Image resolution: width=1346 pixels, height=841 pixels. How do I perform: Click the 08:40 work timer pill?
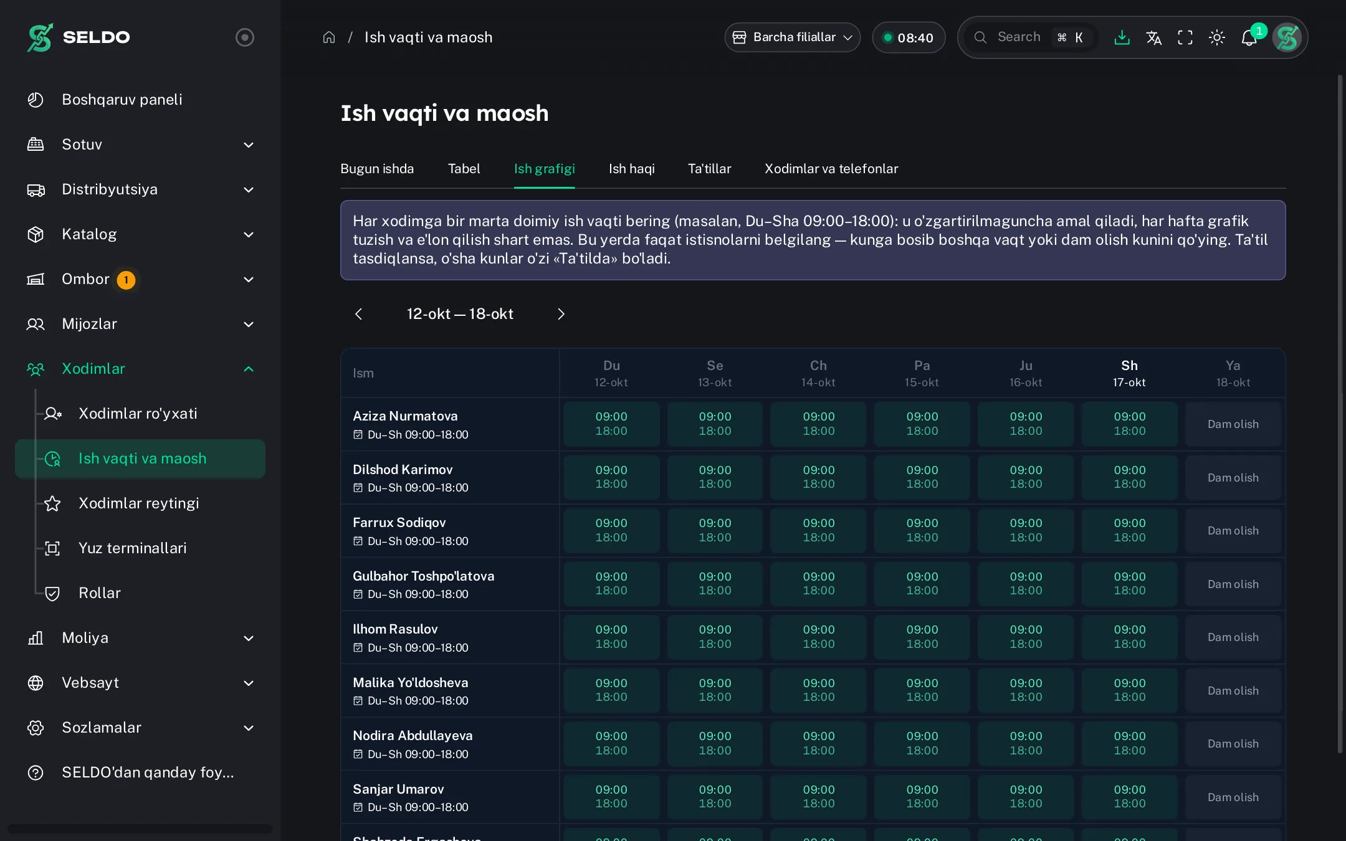(x=909, y=37)
